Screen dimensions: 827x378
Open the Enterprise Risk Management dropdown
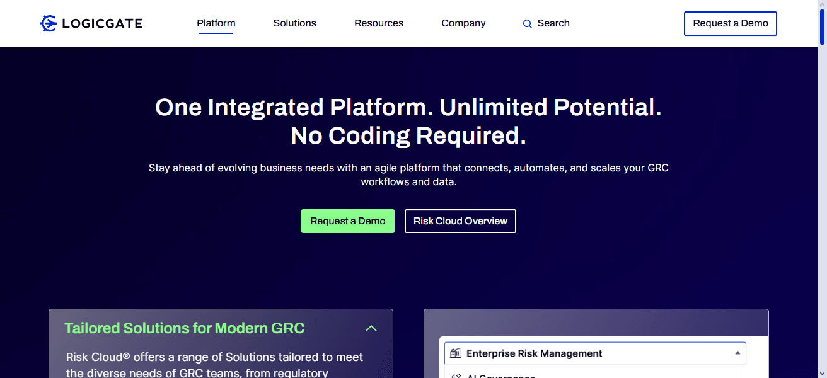[595, 353]
